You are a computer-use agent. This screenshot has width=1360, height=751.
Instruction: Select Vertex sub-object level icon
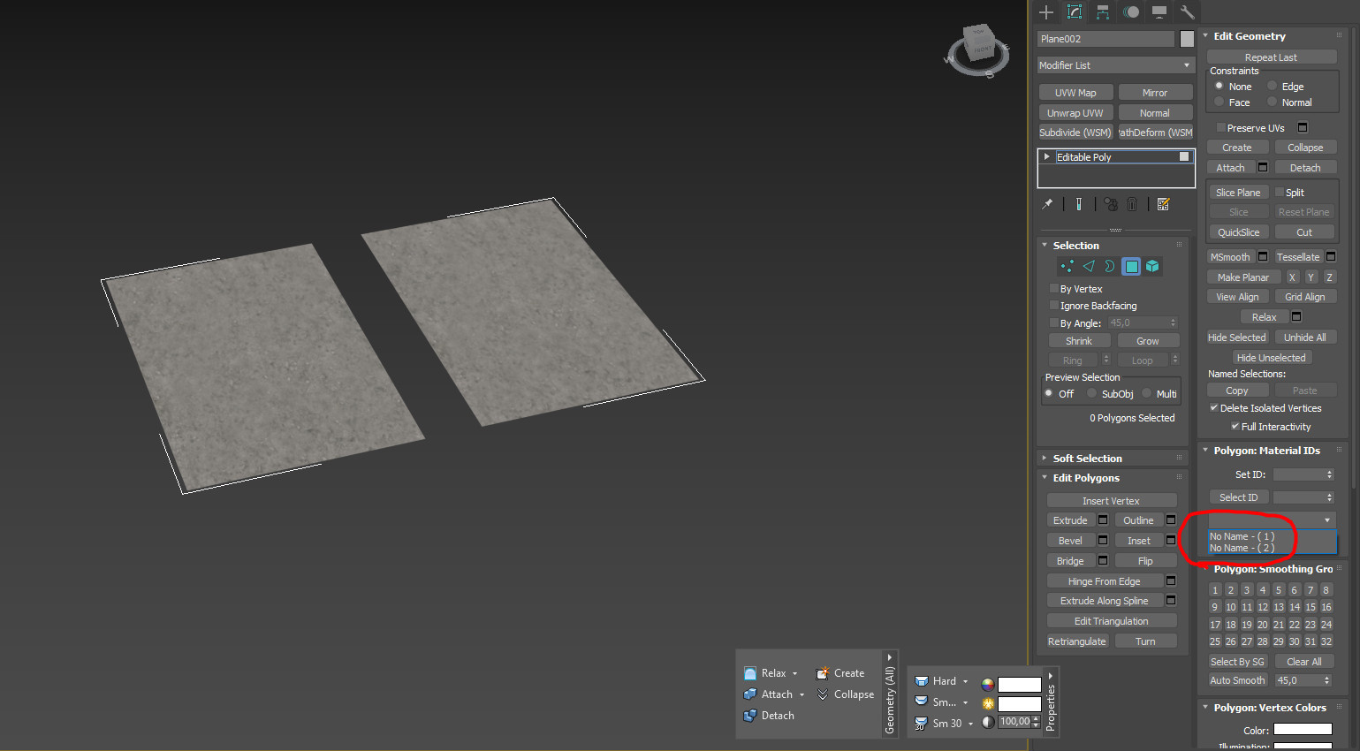1067,266
